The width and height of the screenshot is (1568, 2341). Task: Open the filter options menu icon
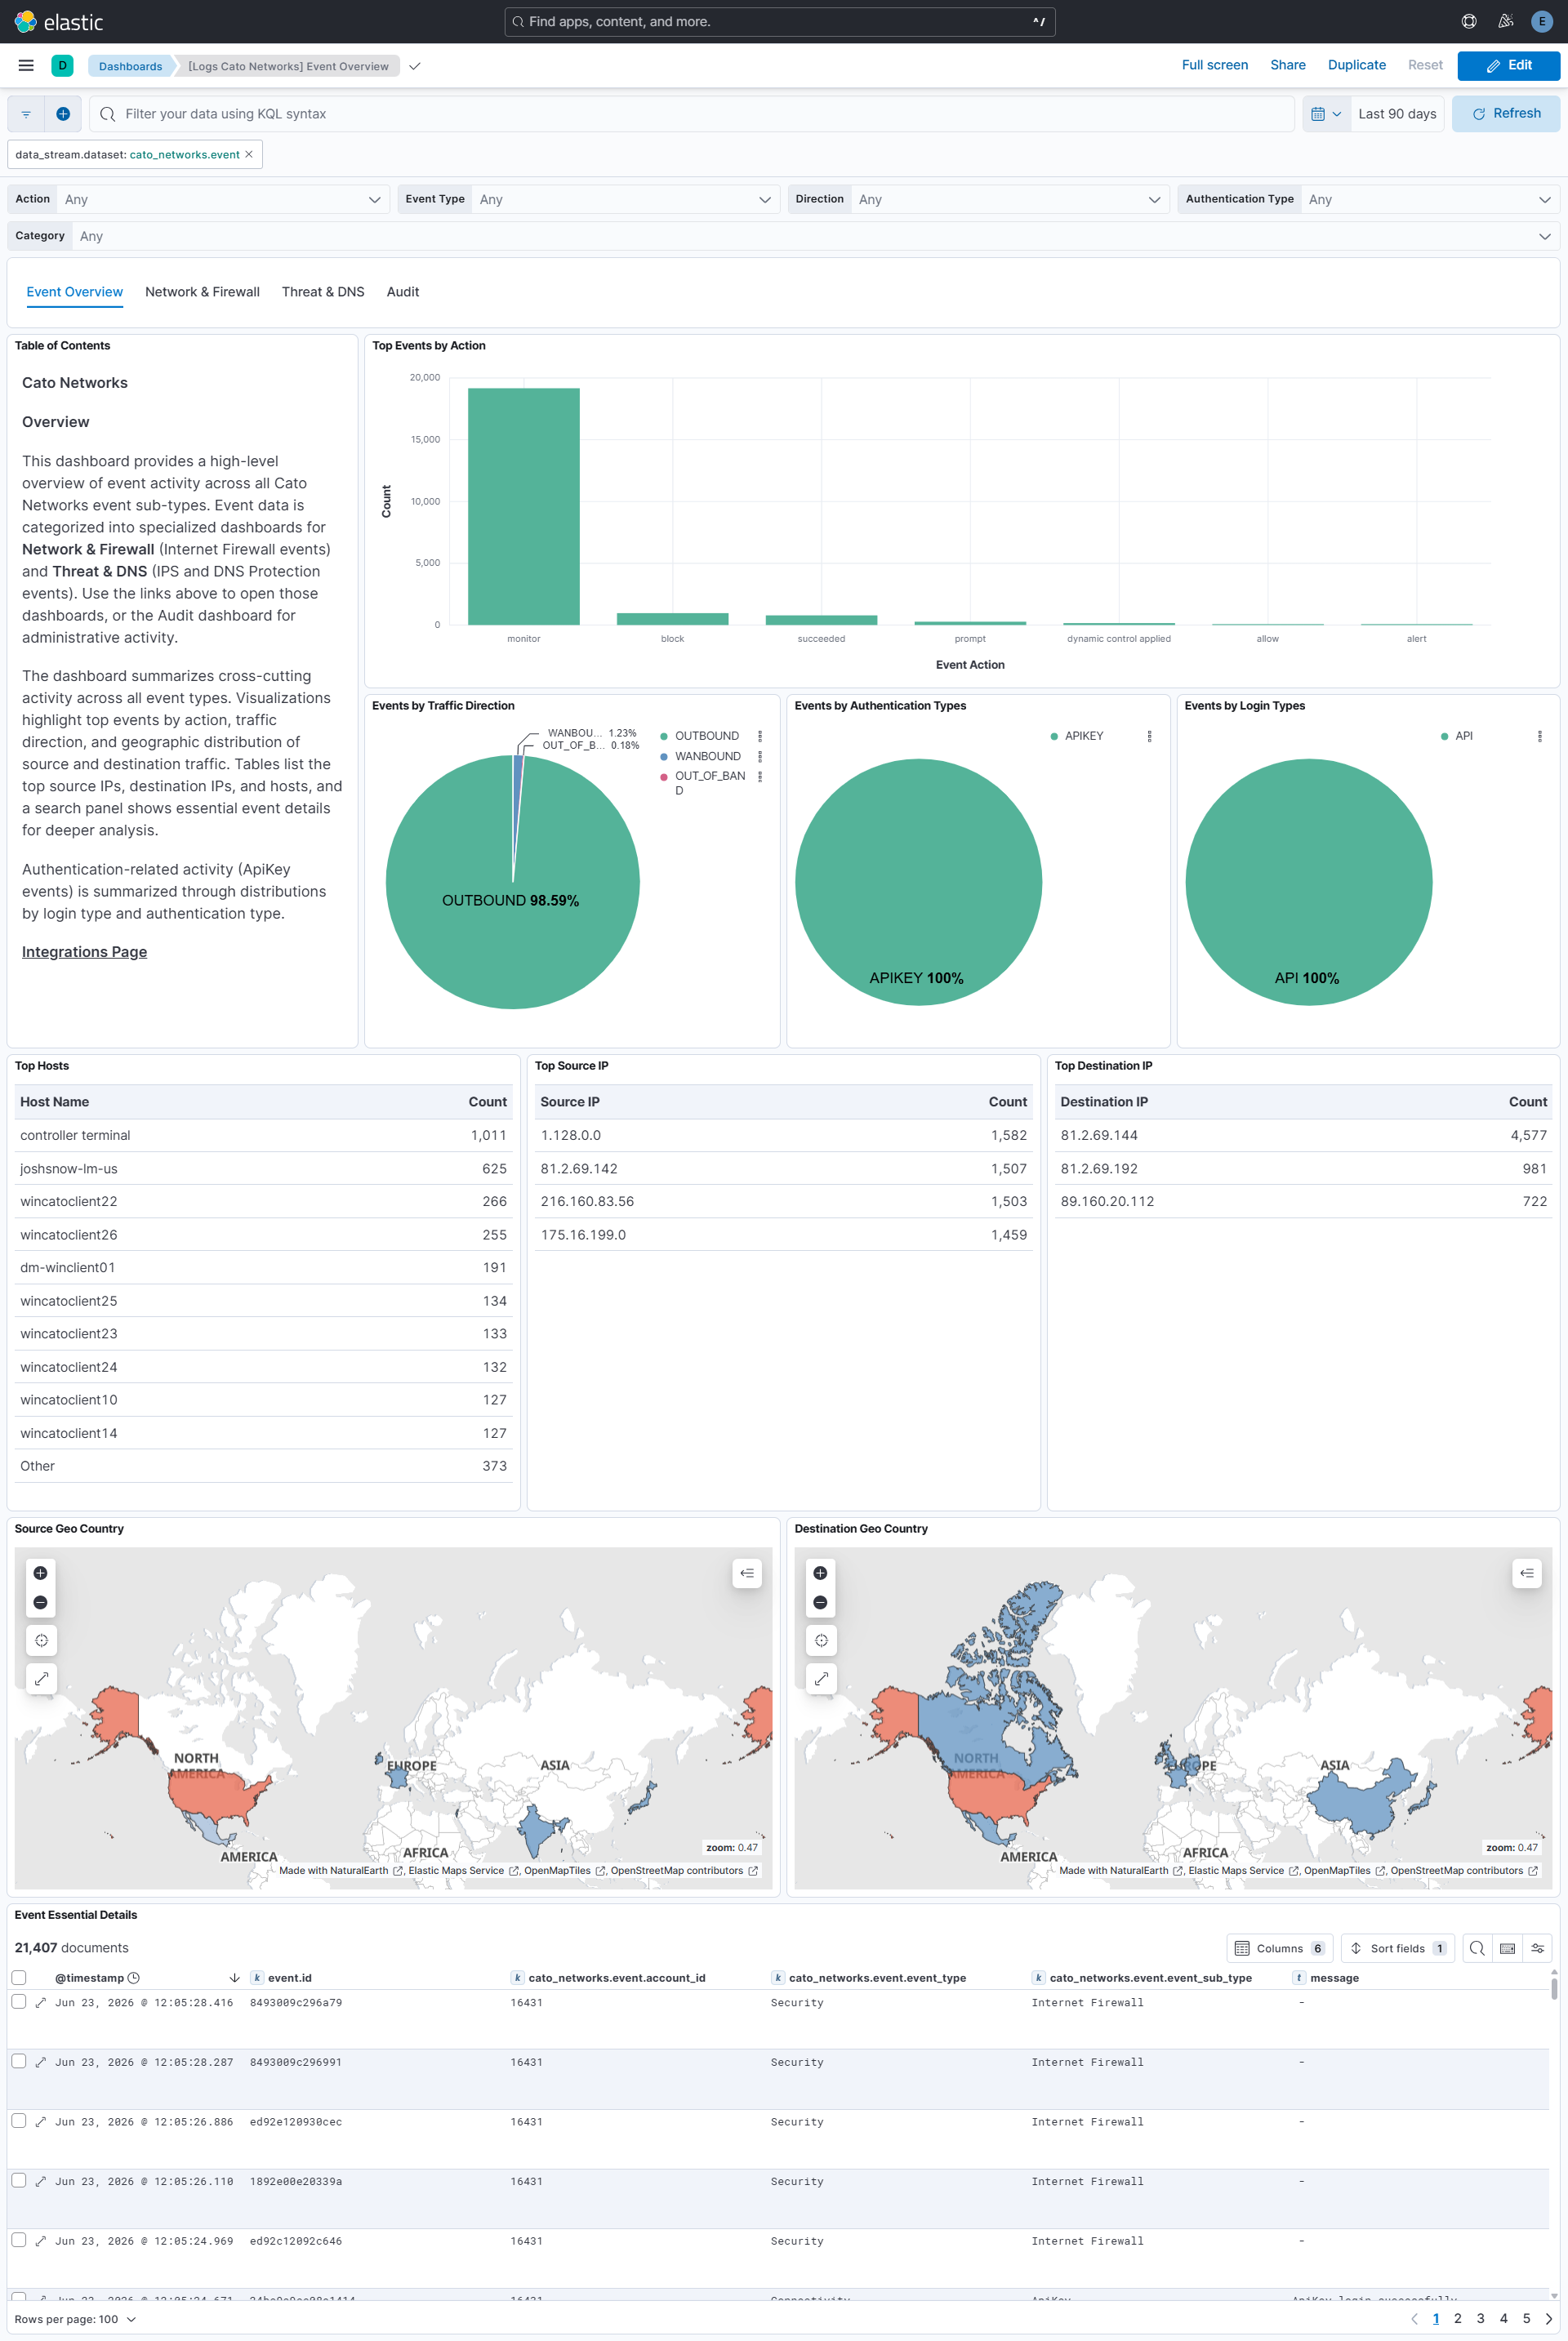26,114
